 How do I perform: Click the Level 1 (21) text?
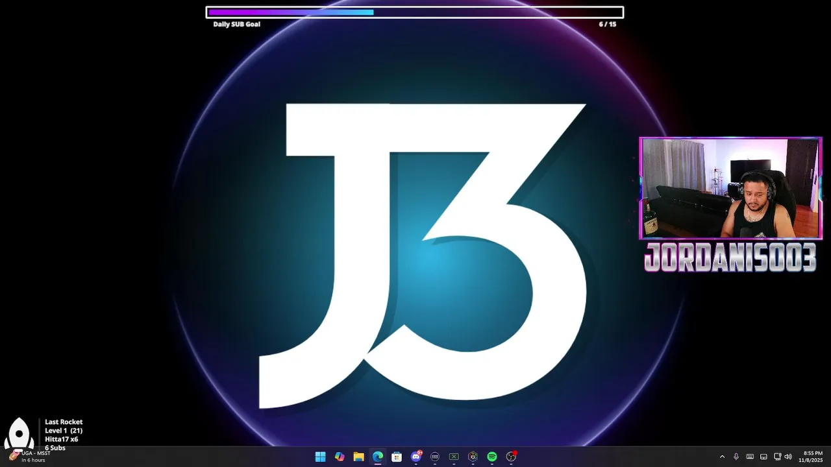coord(64,431)
